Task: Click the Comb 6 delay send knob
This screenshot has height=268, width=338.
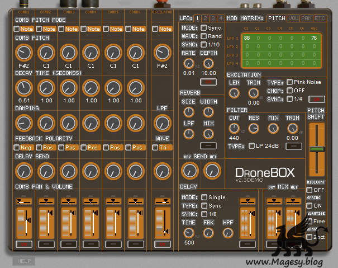Action: coord(136,171)
